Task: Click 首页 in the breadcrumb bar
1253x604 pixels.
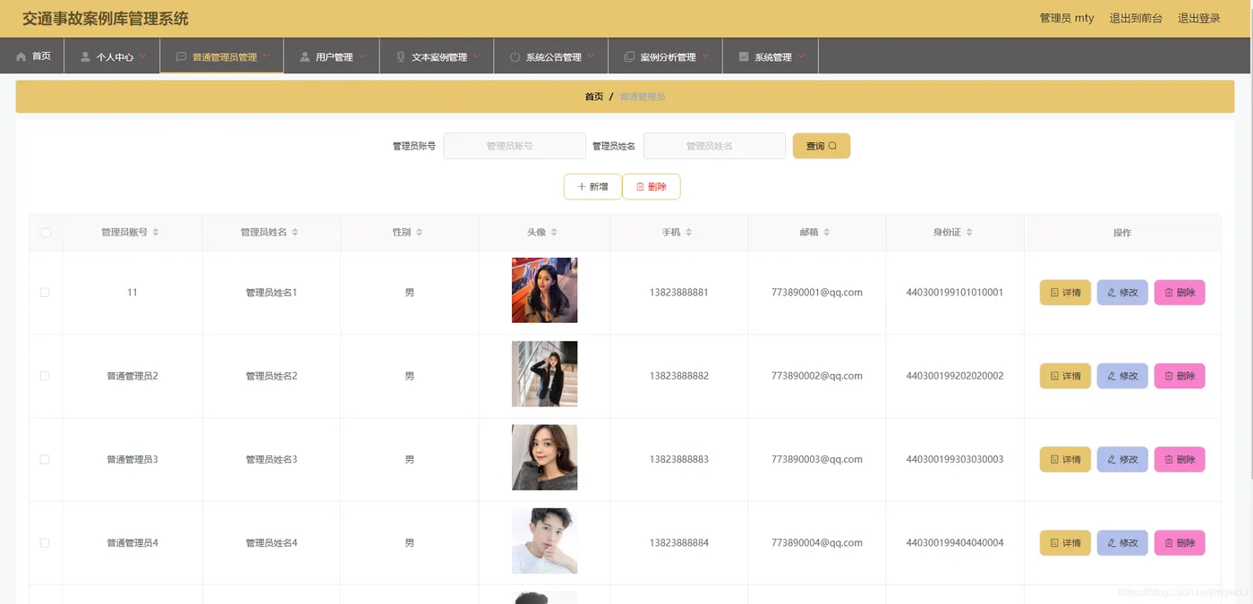Action: pyautogui.click(x=594, y=97)
